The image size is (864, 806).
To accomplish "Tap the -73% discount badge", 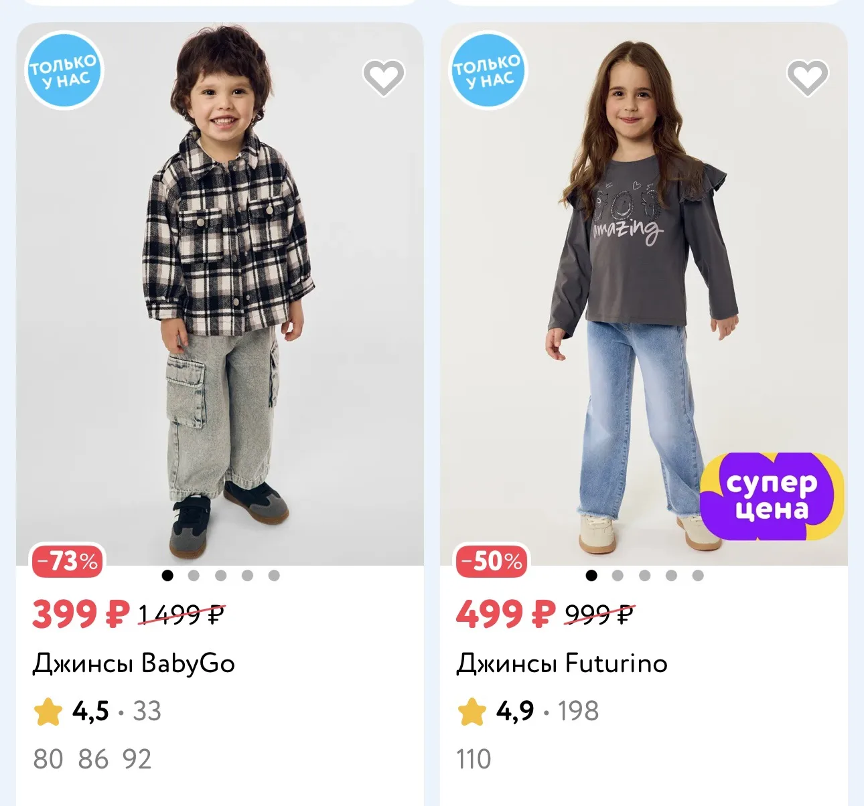I will click(68, 560).
